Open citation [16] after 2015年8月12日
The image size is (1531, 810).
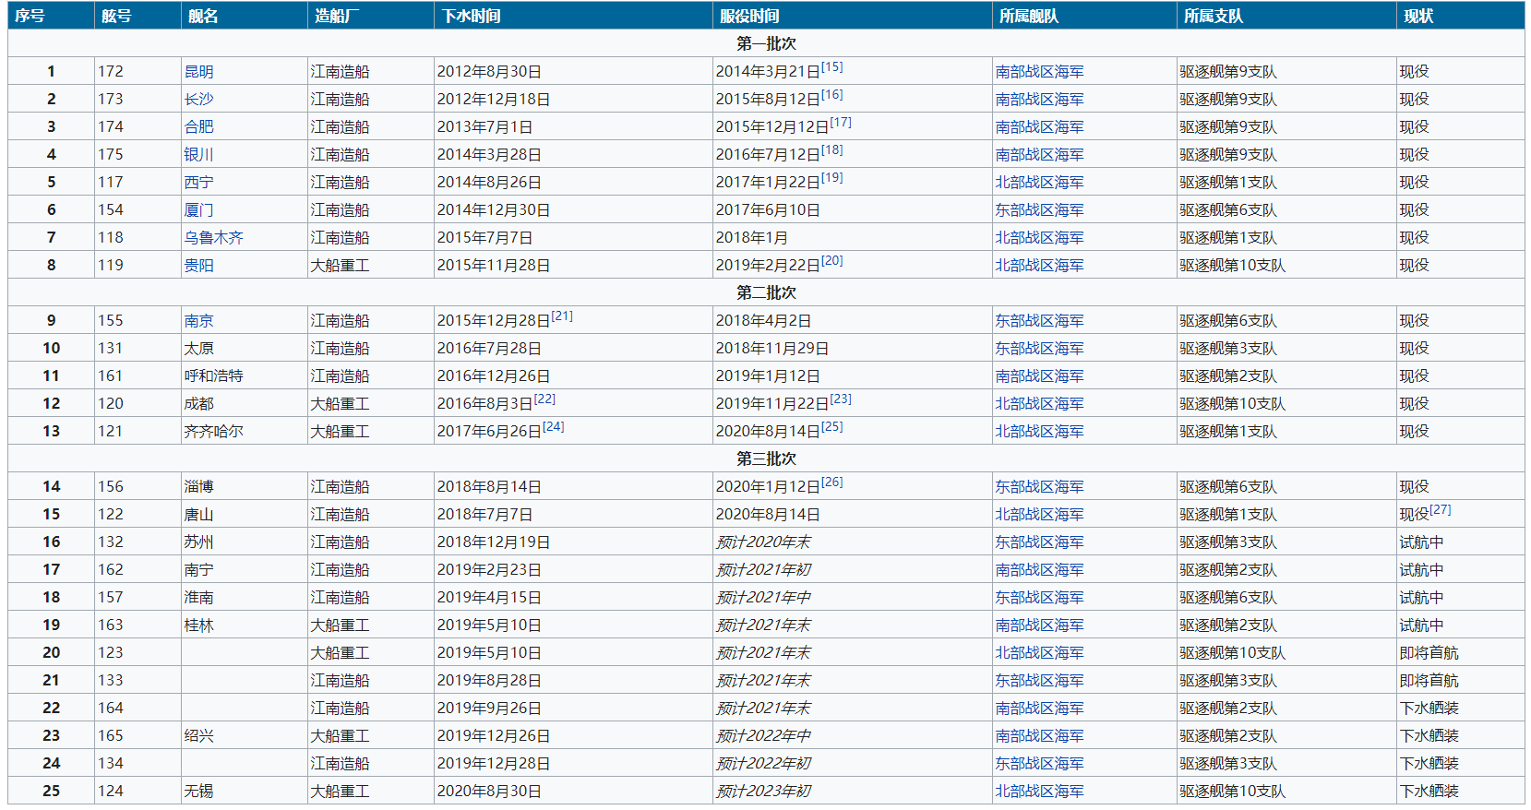831,95
